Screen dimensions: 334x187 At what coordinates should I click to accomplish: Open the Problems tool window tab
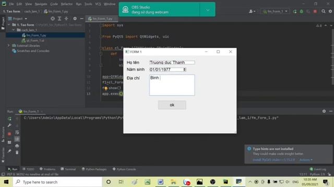[x=47, y=169]
